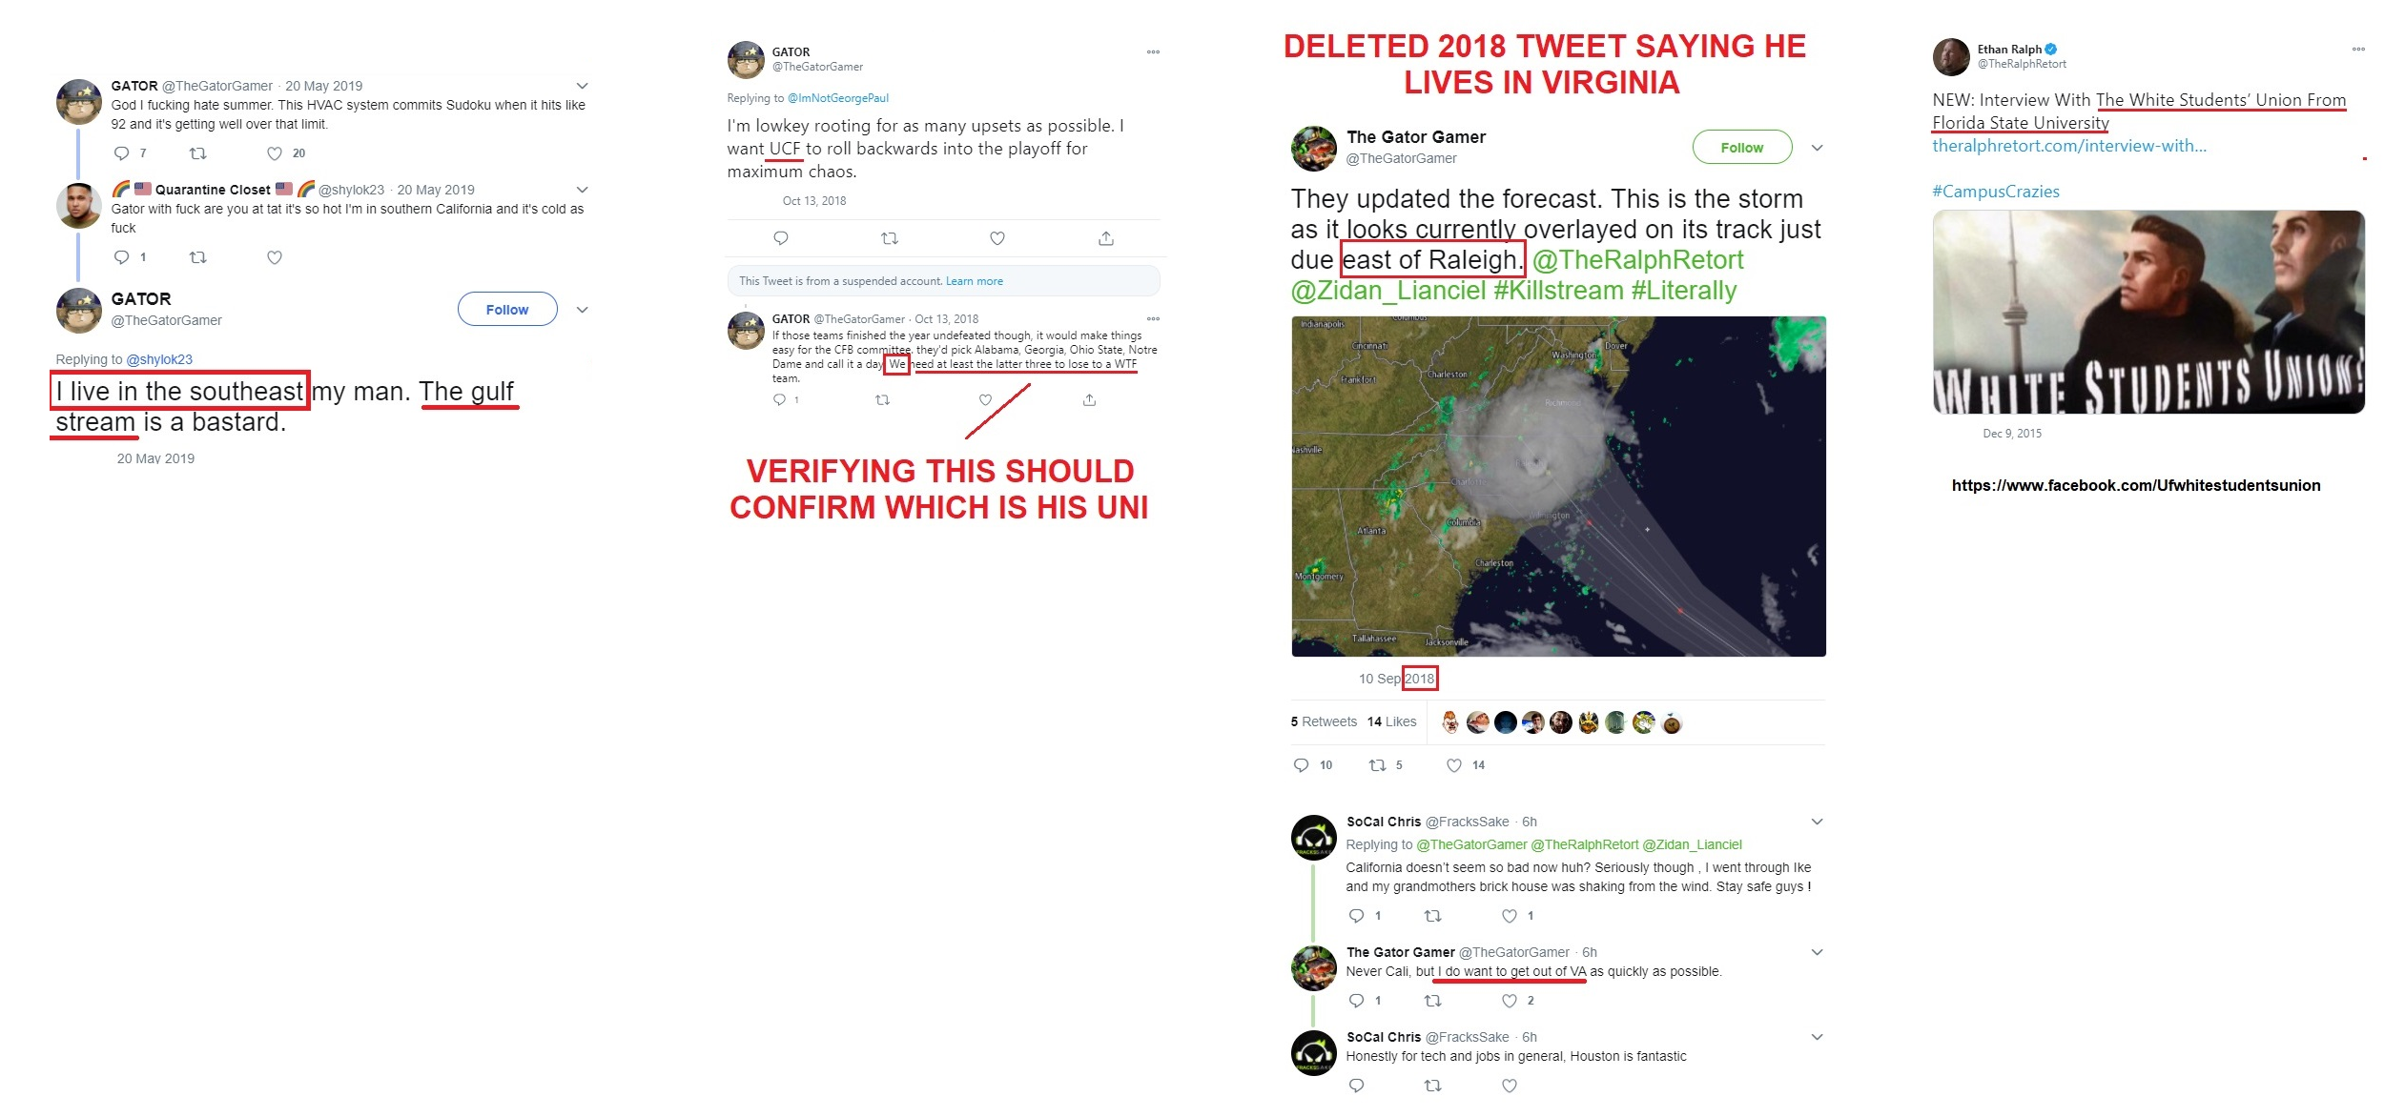Reply to SoCal Chris Houston tweet
The height and width of the screenshot is (1117, 2384).
coord(1357,1086)
